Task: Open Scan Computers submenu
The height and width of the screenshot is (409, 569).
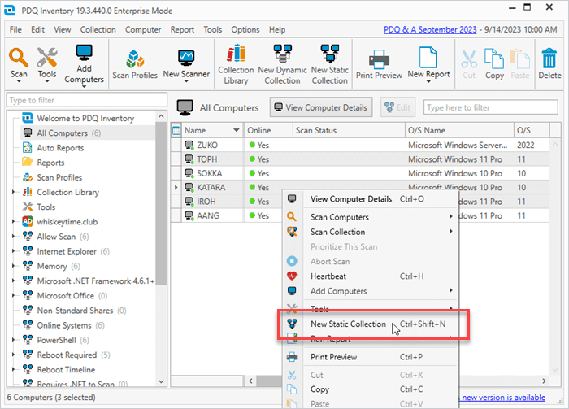Action: pyautogui.click(x=370, y=217)
